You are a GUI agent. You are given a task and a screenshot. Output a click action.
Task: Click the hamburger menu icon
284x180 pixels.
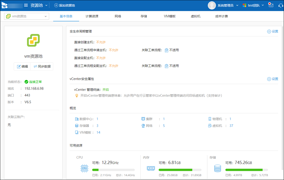pos(26,5)
